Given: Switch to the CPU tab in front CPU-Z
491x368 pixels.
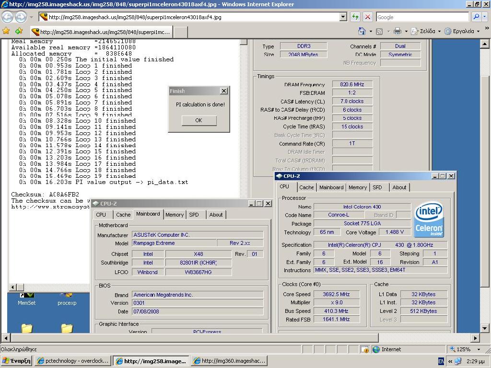Looking at the screenshot, I should 284,186.
